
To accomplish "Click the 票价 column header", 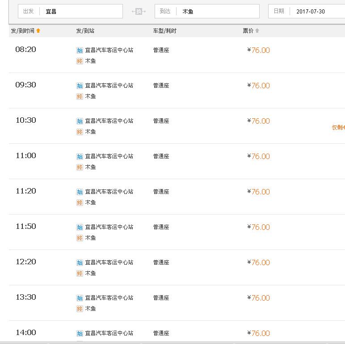I will [248, 30].
